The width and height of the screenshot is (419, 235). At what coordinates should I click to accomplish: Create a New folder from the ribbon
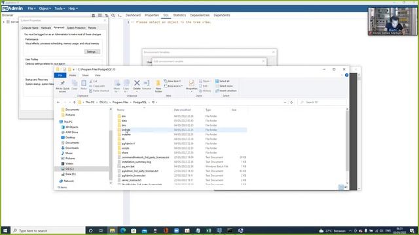click(158, 86)
